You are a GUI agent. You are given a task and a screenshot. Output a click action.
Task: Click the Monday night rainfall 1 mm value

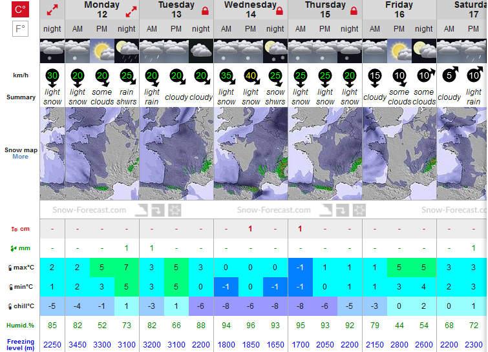point(126,248)
